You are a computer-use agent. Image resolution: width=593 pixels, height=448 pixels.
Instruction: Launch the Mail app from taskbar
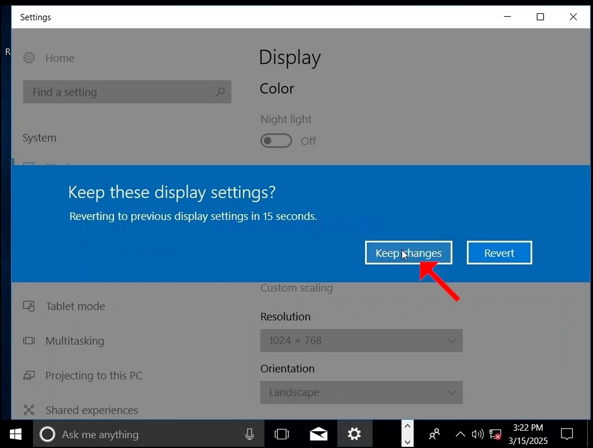tap(319, 434)
